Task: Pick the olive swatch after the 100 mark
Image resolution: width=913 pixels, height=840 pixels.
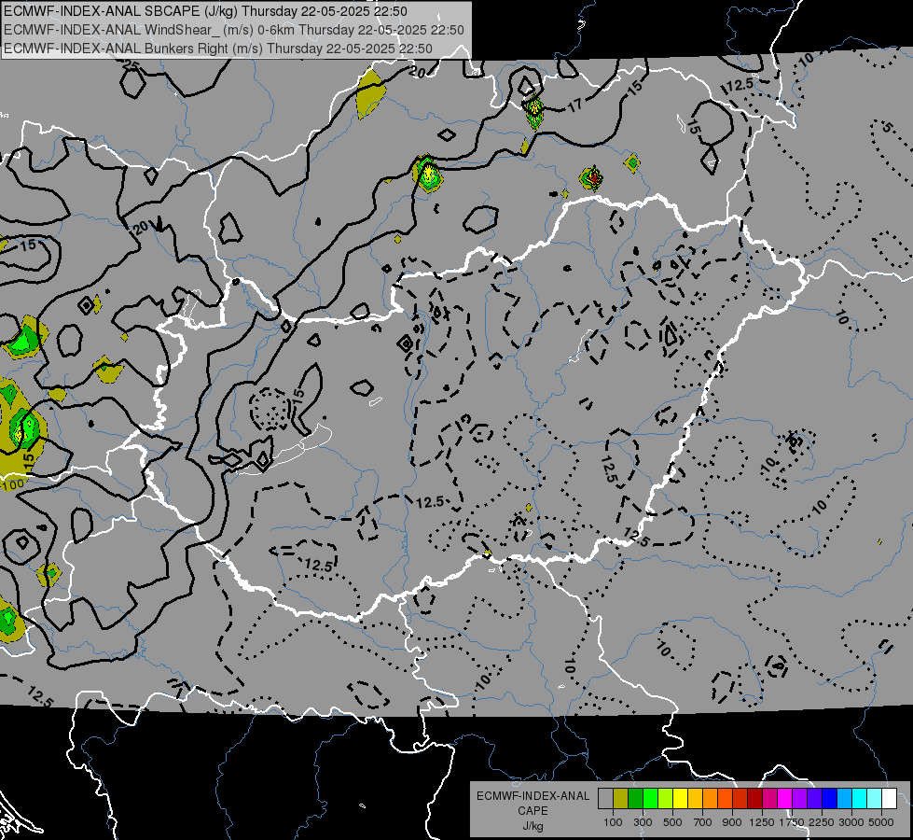Action: (x=621, y=799)
